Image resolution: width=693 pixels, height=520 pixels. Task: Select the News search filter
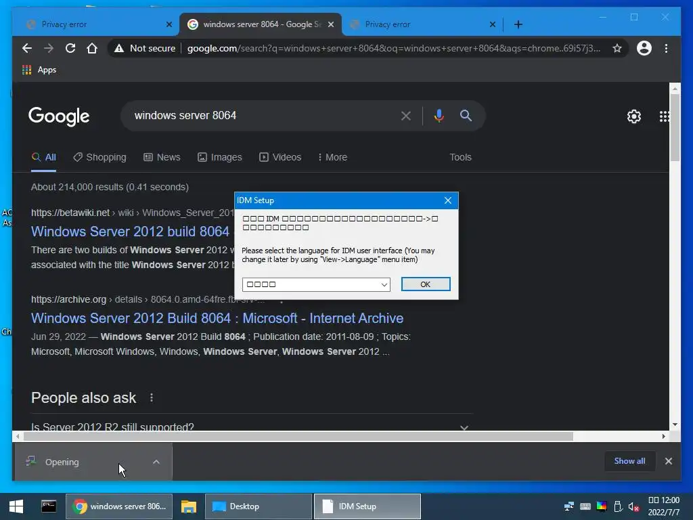162,157
